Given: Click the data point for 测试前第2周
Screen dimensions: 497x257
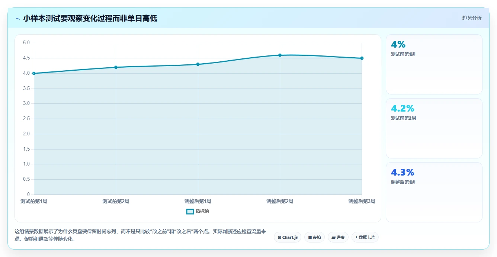Looking at the screenshot, I should (116, 67).
